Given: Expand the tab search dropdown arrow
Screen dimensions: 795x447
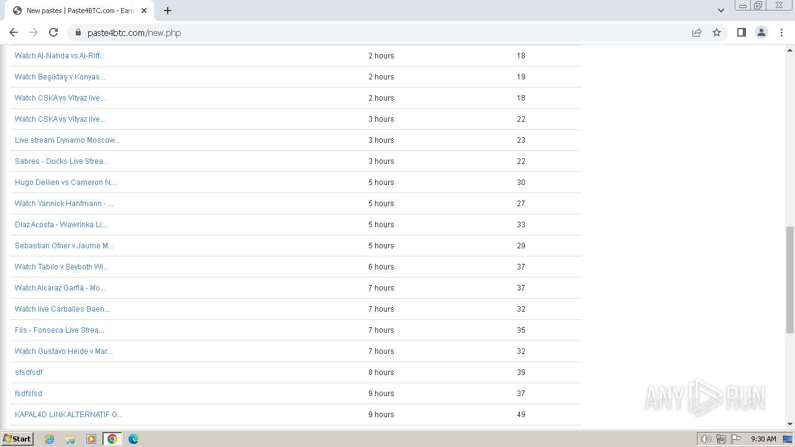Looking at the screenshot, I should pyautogui.click(x=720, y=11).
